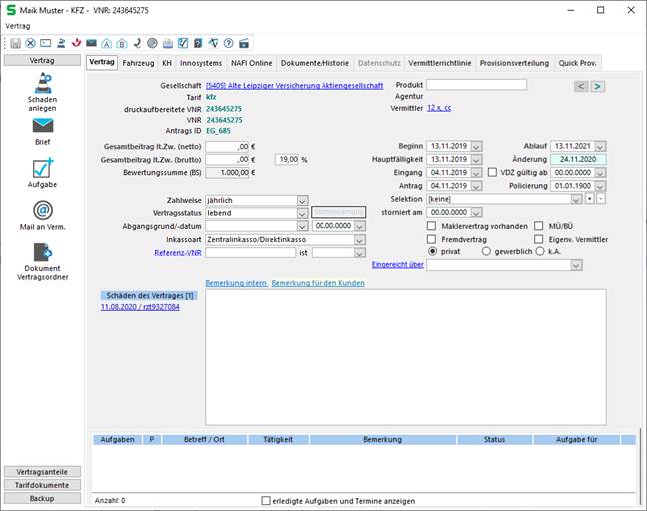This screenshot has width=647, height=511.
Task: Expand the Zahlweise dropdown
Action: 302,200
